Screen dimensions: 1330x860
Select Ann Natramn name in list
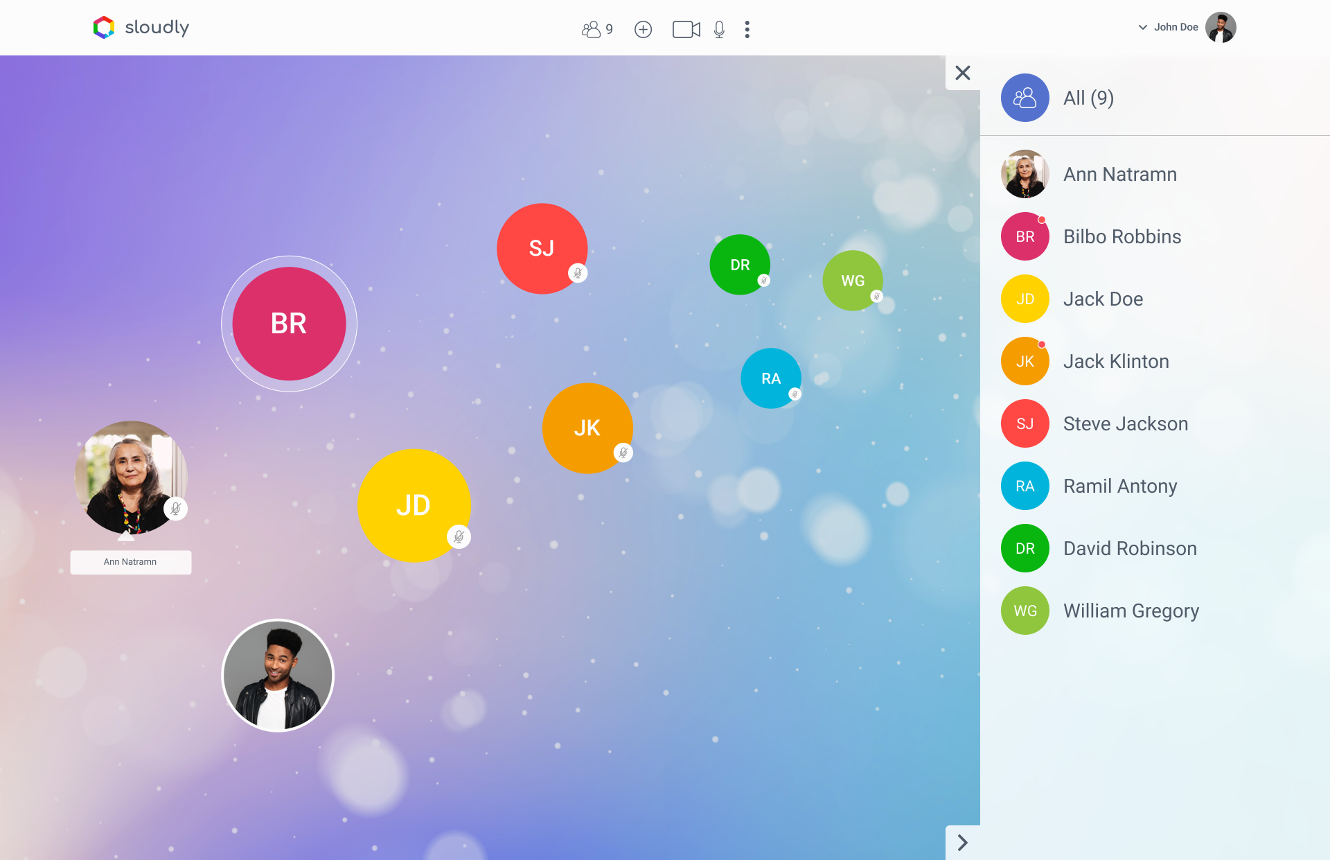tap(1120, 174)
